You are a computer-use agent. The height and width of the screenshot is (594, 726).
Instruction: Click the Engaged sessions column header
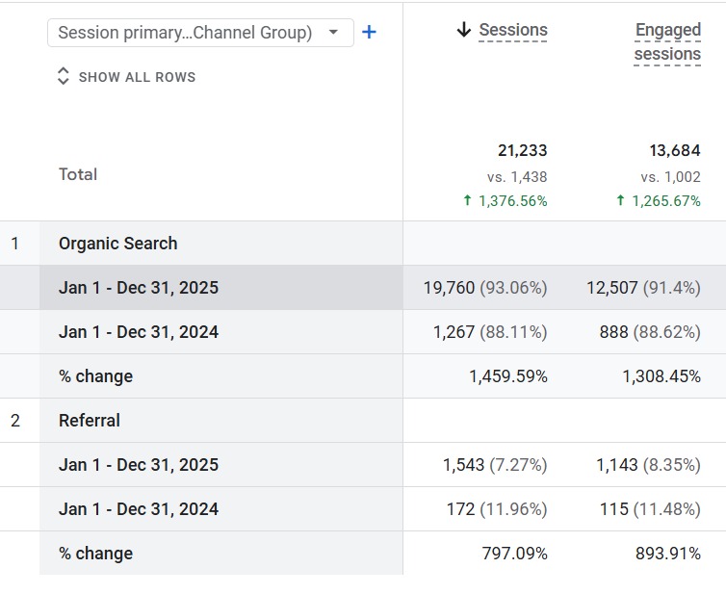pos(666,42)
